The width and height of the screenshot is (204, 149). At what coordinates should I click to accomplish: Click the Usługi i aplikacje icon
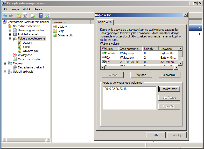pos(10,72)
